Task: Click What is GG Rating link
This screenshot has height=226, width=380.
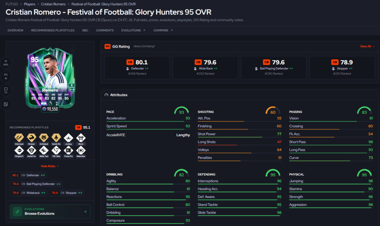Action: tap(144, 46)
